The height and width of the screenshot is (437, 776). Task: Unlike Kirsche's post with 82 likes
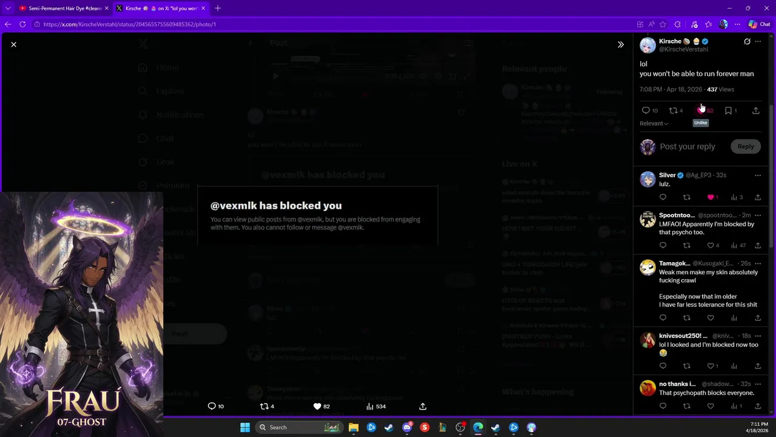[705, 110]
